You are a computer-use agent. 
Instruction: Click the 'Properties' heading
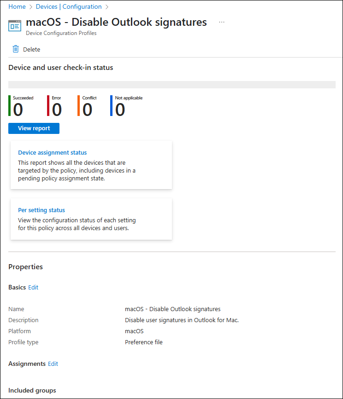(25, 267)
